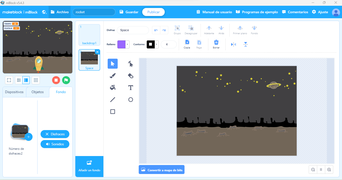This screenshot has width=342, height=180.
Task: Pick the Rectangle tool
Action: pyautogui.click(x=113, y=112)
